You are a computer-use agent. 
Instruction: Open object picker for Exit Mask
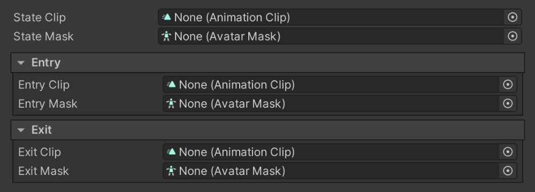pyautogui.click(x=508, y=171)
